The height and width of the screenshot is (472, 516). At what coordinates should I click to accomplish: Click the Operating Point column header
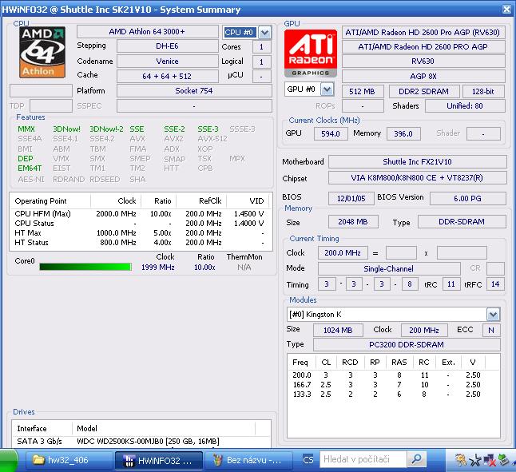point(50,201)
